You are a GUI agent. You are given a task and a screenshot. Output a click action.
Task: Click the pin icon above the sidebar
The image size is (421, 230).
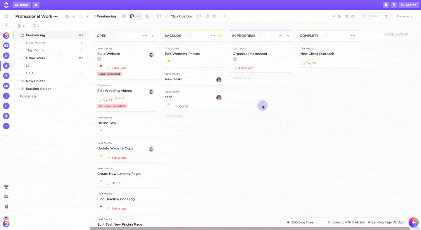6,25
